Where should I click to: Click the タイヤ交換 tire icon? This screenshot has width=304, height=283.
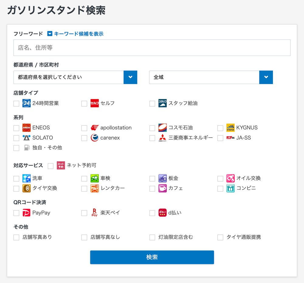[26, 188]
